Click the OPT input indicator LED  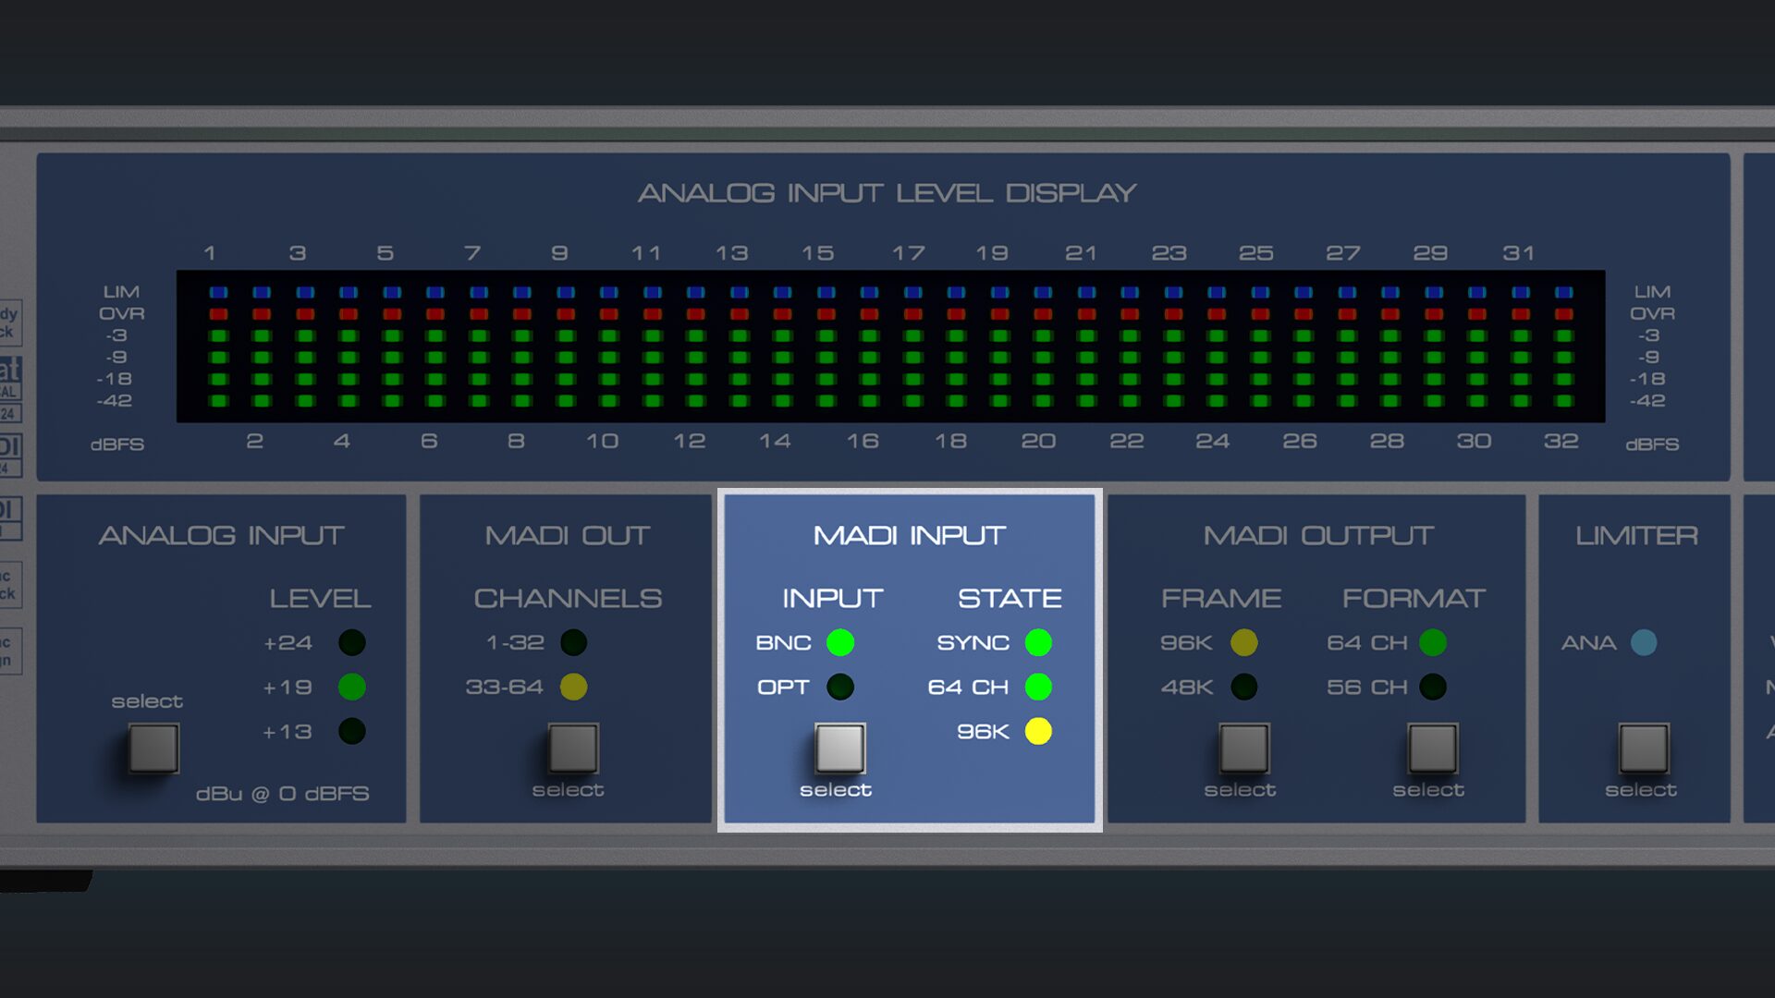pyautogui.click(x=839, y=687)
